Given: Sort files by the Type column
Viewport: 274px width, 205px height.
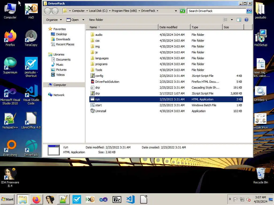Looking at the screenshot, I should (206, 27).
